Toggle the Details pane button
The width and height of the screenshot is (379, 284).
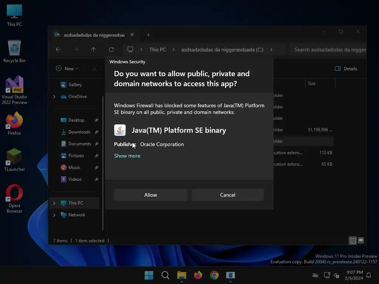point(346,68)
